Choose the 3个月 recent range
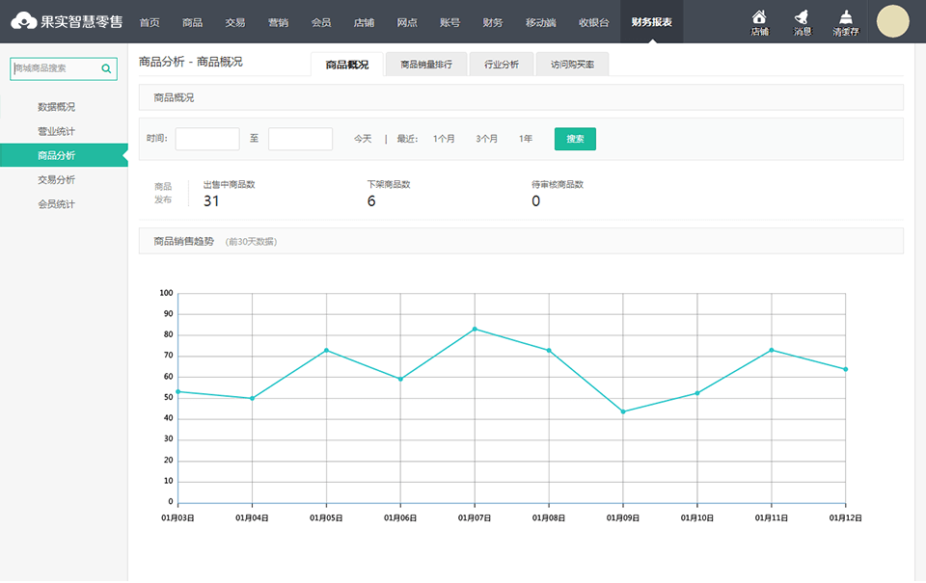 tap(487, 139)
